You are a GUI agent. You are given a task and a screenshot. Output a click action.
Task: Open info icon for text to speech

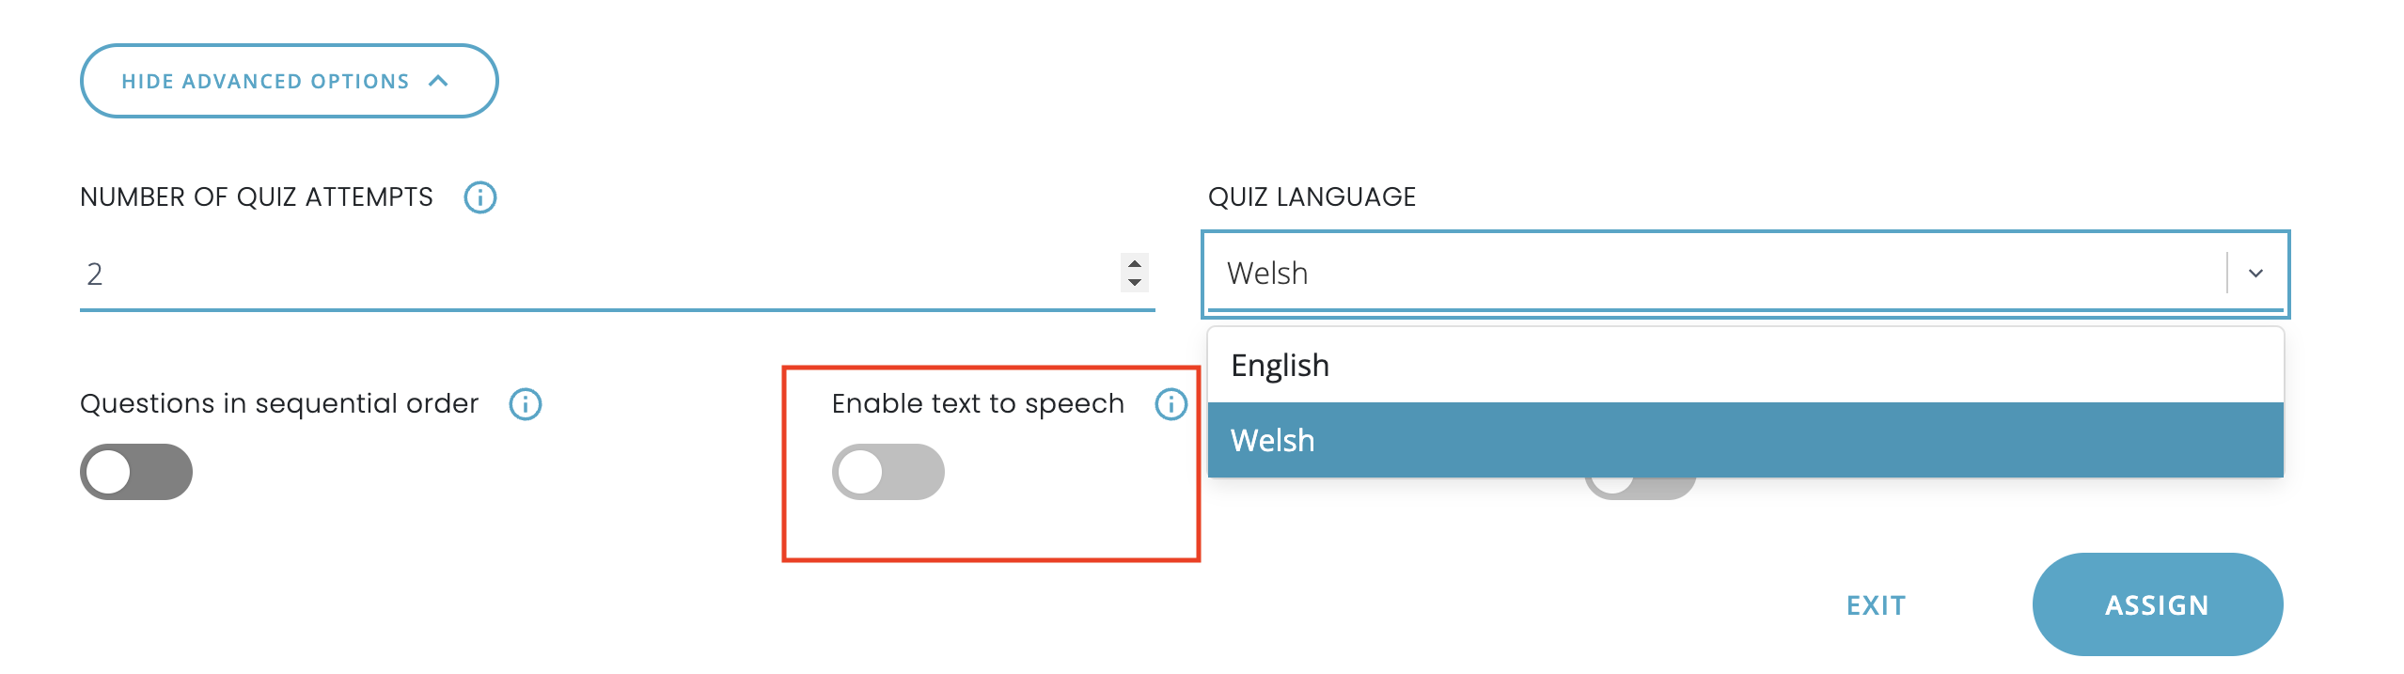point(1171,404)
